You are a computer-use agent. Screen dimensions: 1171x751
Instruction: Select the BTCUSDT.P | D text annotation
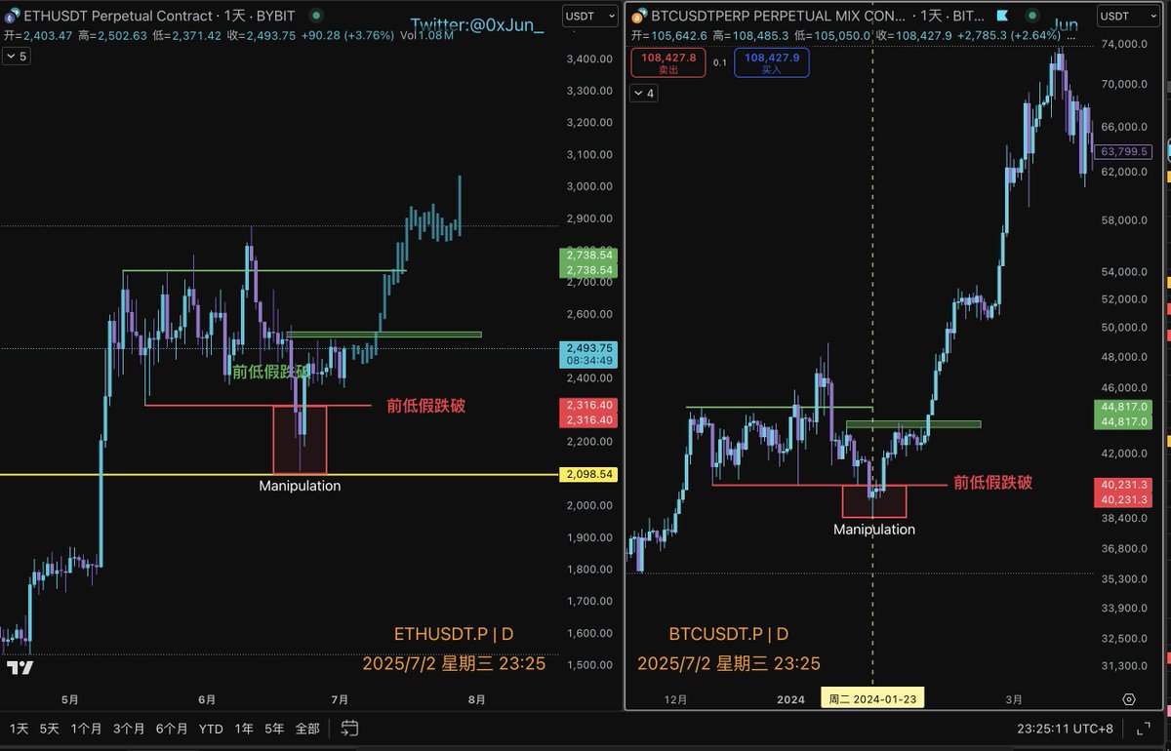pos(731,635)
